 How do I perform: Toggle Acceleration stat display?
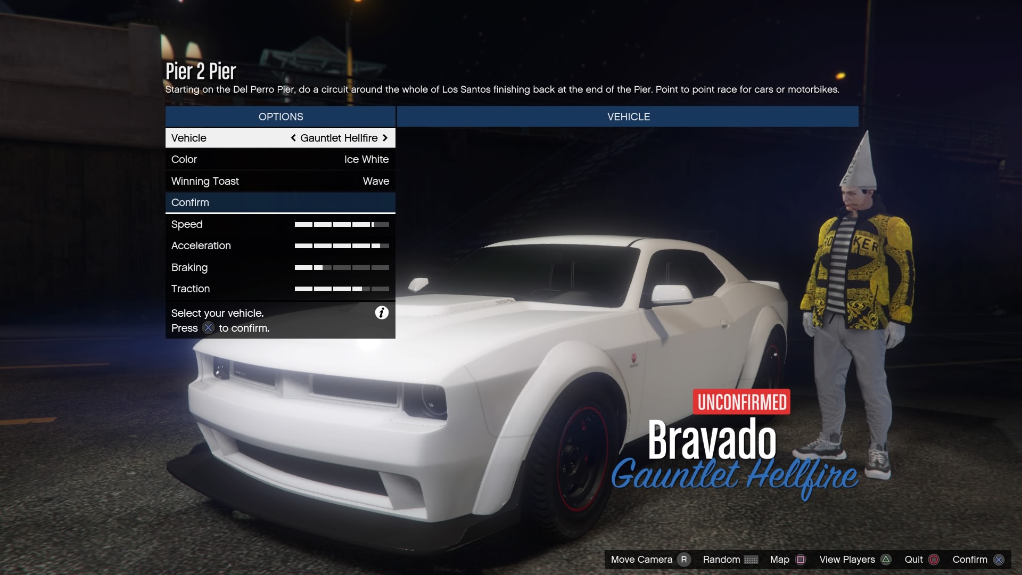(280, 246)
